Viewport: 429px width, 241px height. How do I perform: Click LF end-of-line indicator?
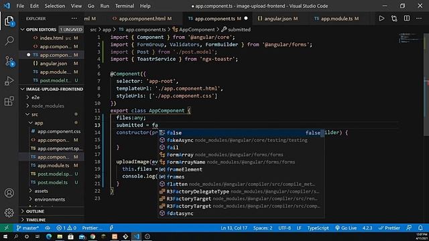click(299, 228)
